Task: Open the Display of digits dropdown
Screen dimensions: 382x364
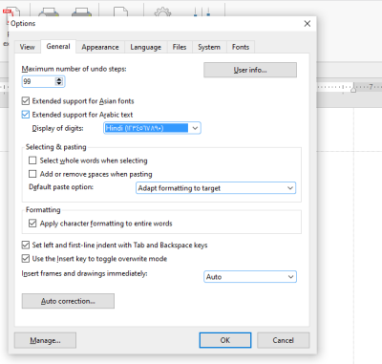Action: pos(152,128)
